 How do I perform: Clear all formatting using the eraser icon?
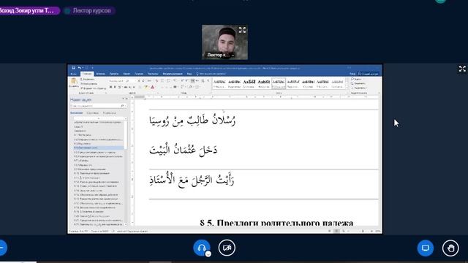click(156, 81)
